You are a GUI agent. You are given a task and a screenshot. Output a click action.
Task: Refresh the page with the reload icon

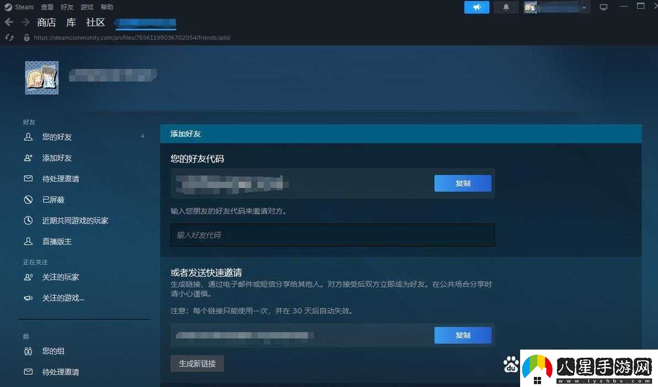point(9,37)
